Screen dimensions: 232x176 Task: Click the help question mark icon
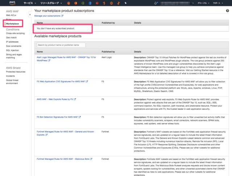tap(227, 11)
